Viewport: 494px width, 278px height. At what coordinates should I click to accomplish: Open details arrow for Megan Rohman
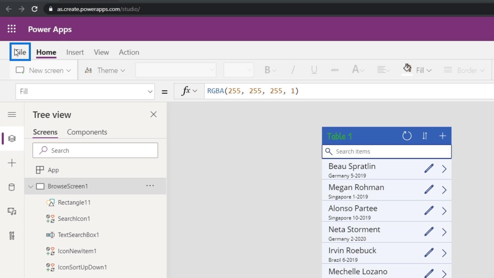[444, 190]
